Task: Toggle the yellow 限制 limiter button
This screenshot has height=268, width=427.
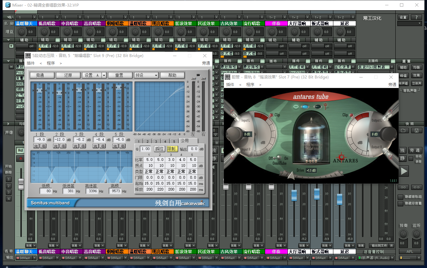Action: point(172,149)
